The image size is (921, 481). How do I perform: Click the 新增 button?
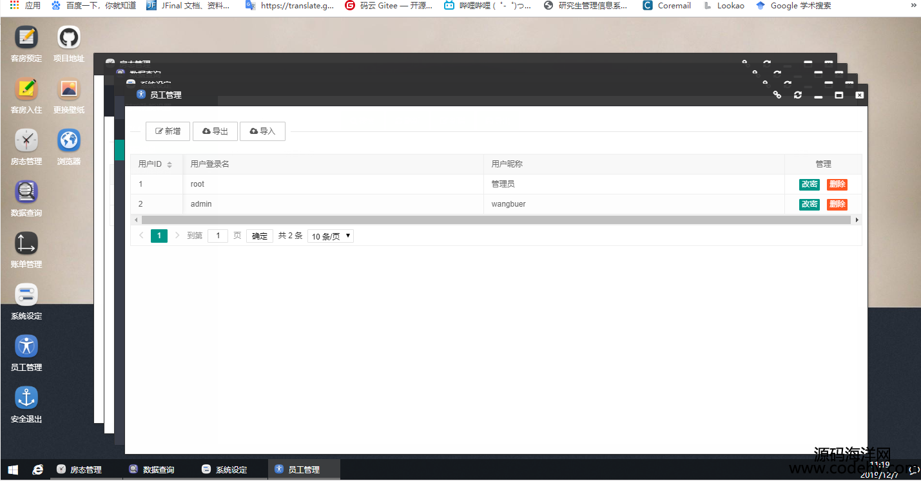[168, 131]
